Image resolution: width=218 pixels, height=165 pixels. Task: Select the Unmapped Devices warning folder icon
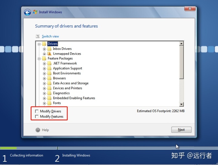click(x=49, y=54)
